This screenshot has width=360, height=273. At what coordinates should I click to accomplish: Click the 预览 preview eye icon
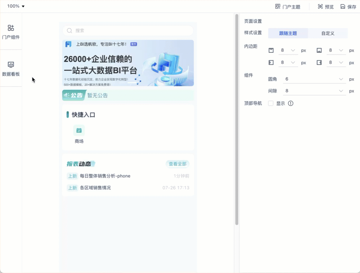(320, 6)
